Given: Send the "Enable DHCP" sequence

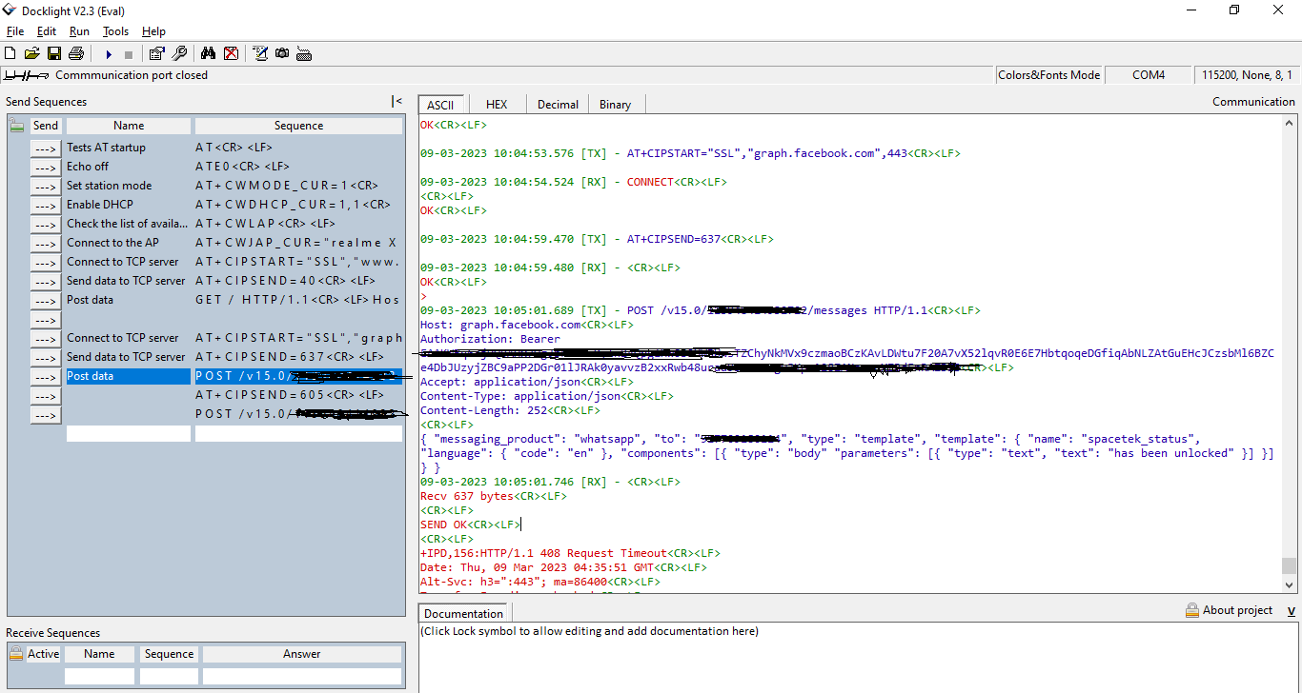Looking at the screenshot, I should pos(45,205).
